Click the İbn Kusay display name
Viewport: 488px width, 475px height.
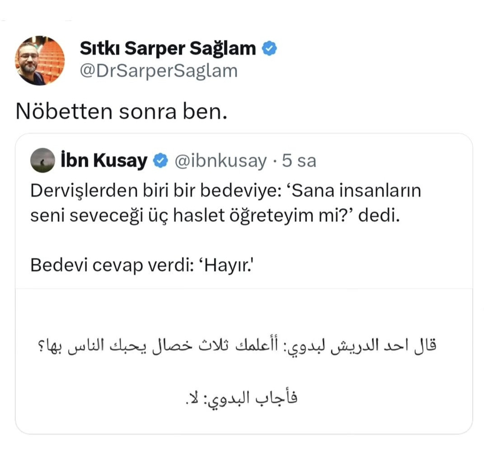coord(104,161)
